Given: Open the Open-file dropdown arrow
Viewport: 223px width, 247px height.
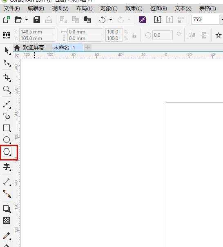Looking at the screenshot, I should [x=27, y=20].
